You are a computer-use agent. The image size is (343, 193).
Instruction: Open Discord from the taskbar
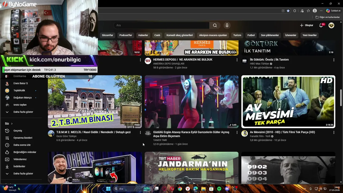(227, 189)
